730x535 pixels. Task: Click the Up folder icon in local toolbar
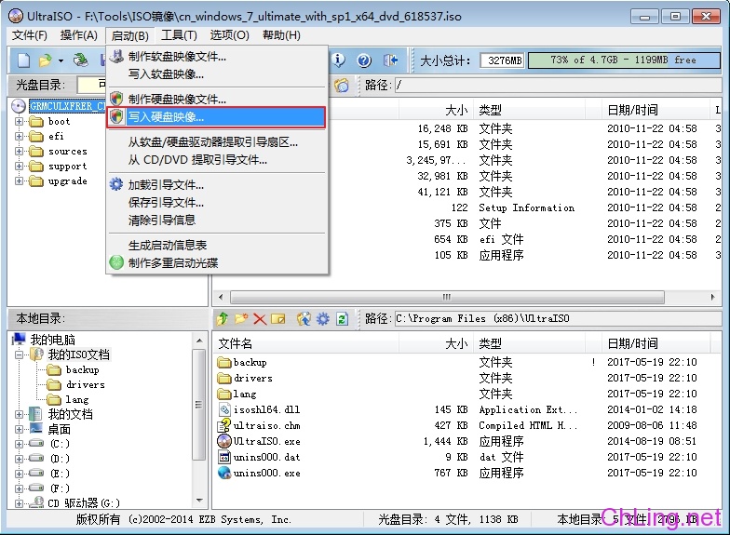pos(223,318)
